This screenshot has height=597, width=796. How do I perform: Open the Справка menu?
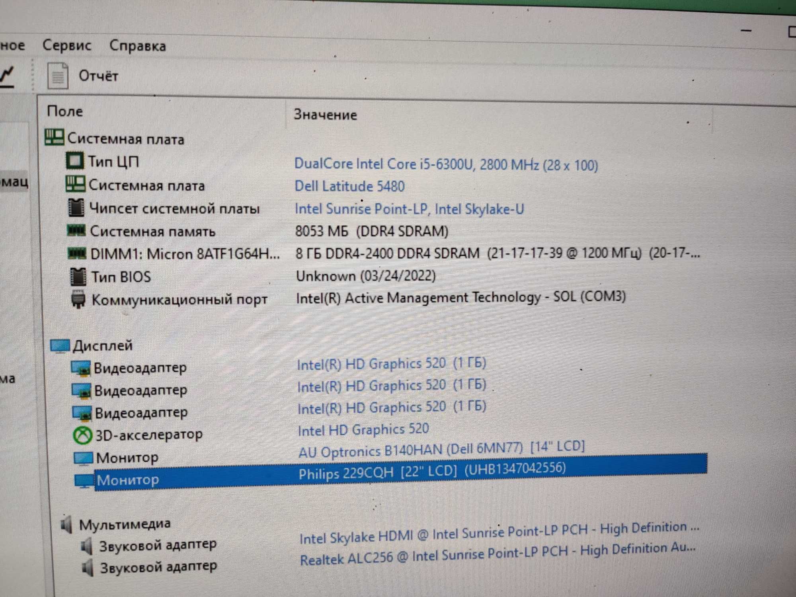[x=138, y=46]
